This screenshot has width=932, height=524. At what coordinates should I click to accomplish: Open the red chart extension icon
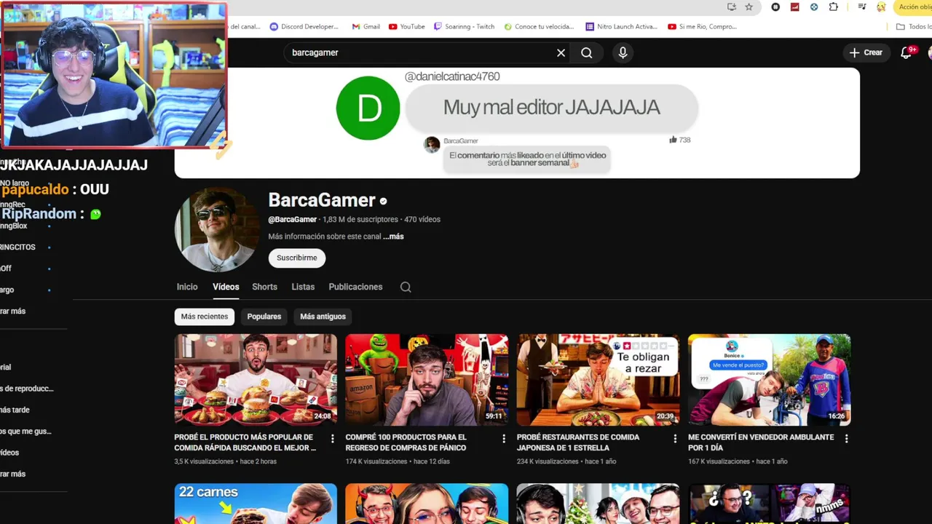point(795,7)
